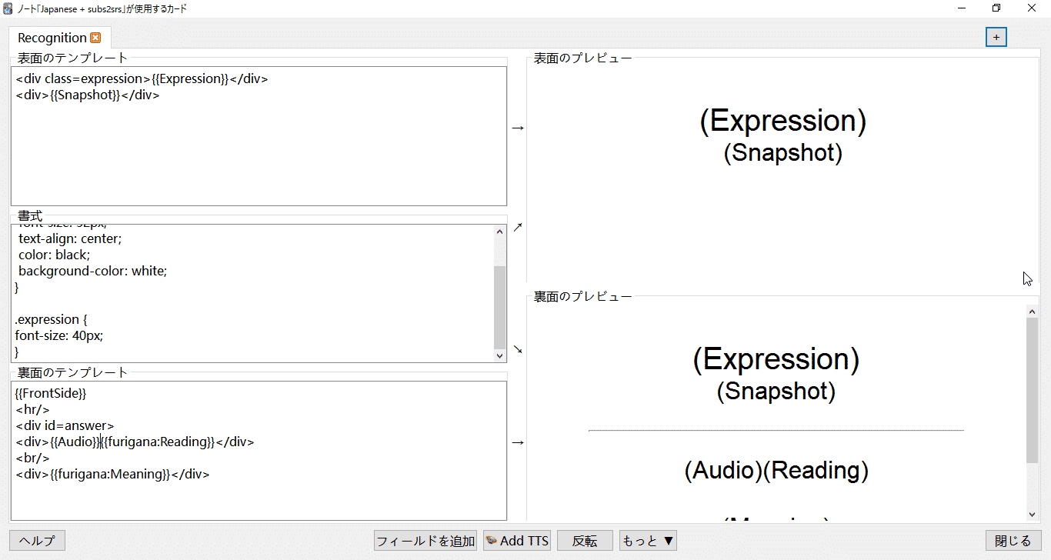This screenshot has width=1051, height=560.
Task: Click the 裏面のテンプレート section label
Action: point(73,373)
